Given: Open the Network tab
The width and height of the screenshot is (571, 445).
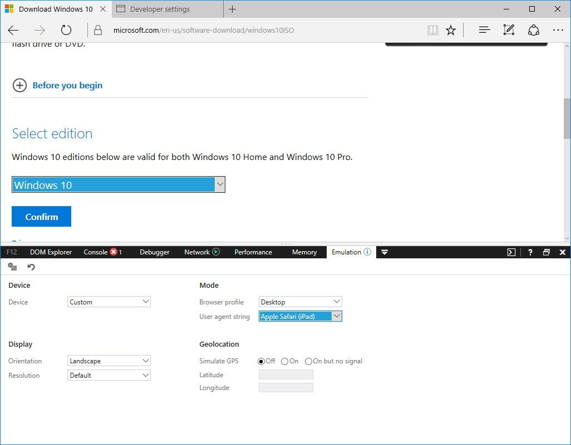Looking at the screenshot, I should 196,252.
